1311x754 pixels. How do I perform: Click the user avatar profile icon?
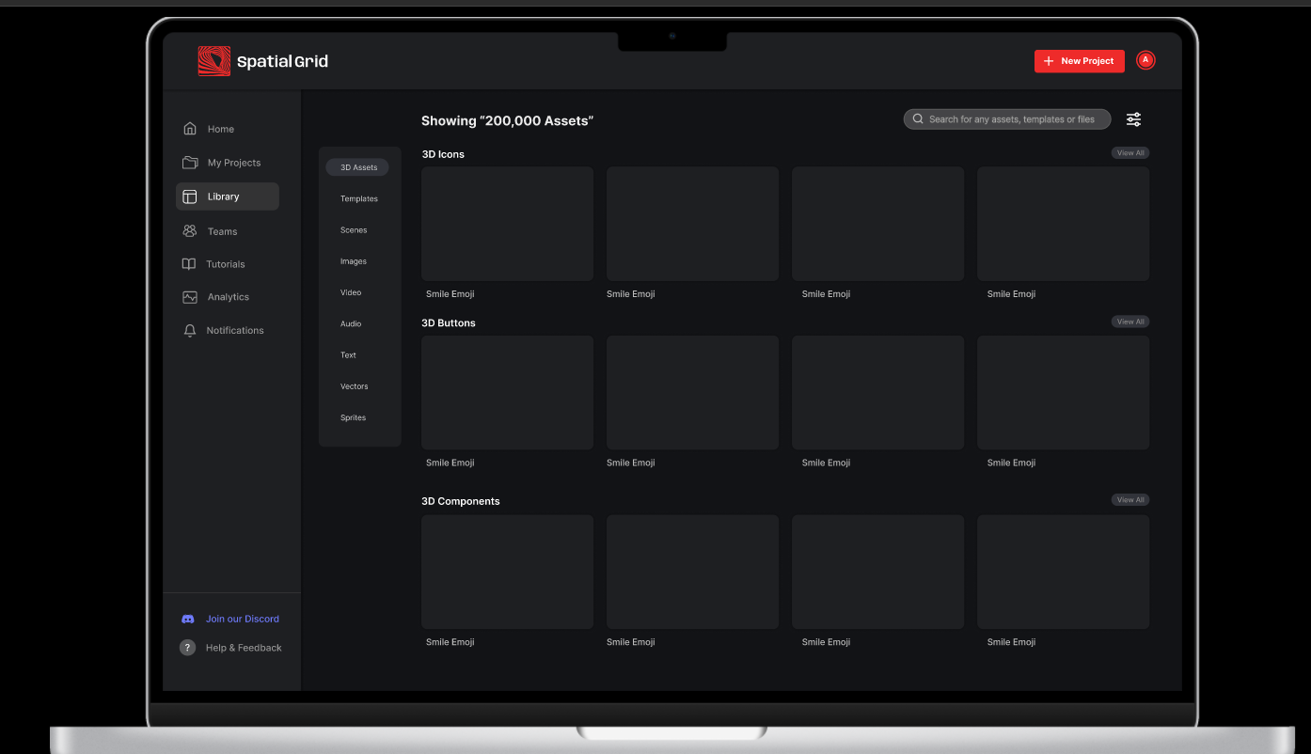(1145, 60)
